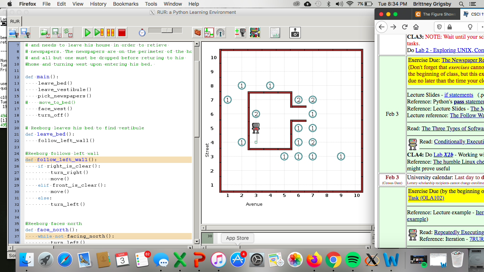484x272 pixels.
Task: Run the program with green play button
Action: point(87,33)
